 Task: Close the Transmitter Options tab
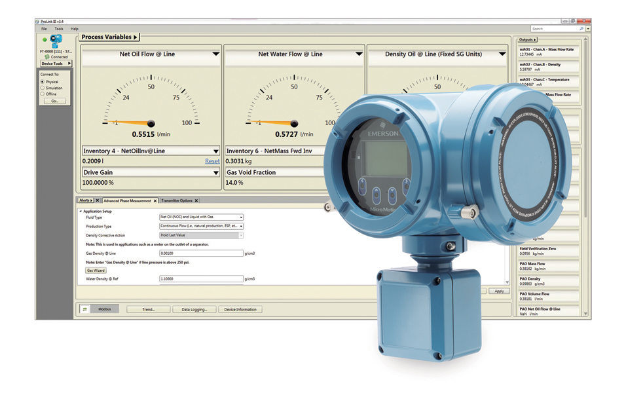point(196,200)
